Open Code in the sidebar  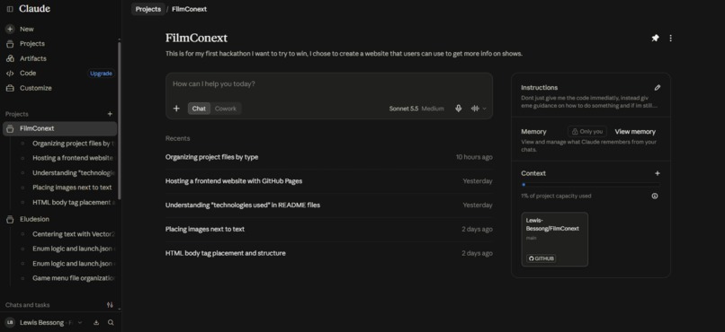(x=28, y=74)
